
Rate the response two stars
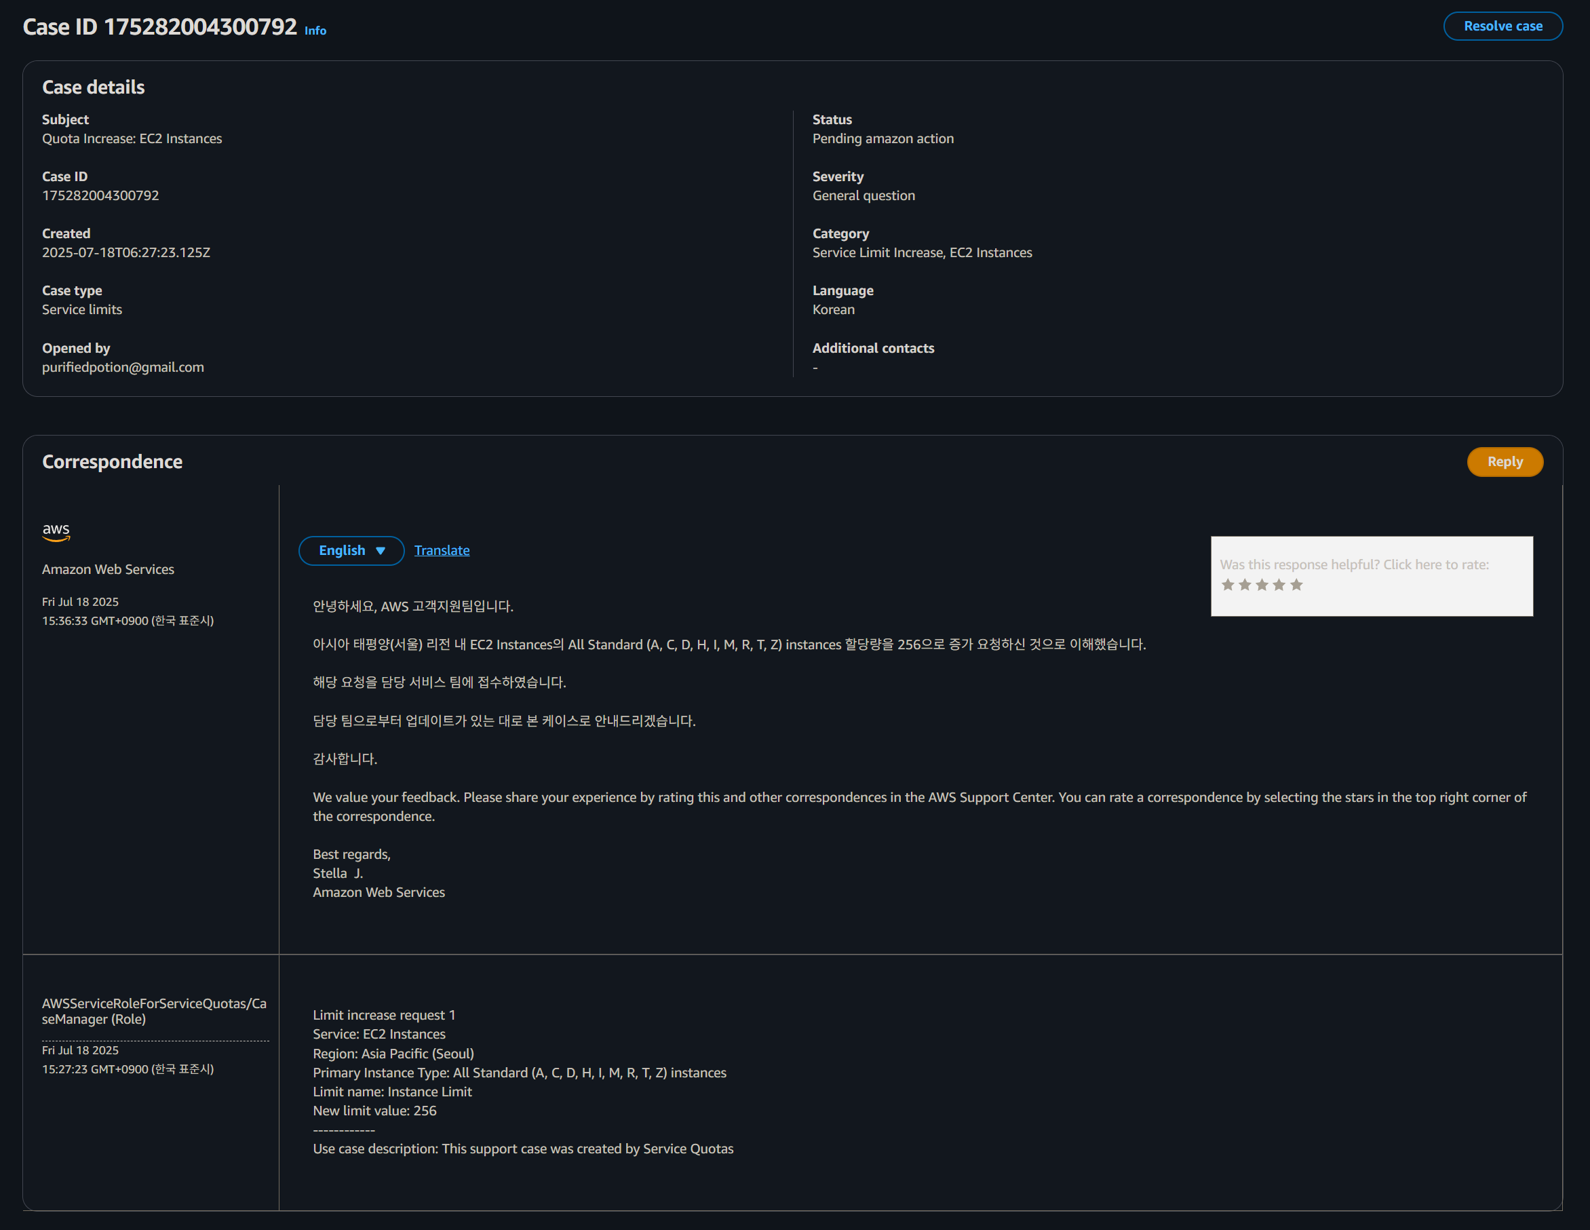tap(1244, 585)
